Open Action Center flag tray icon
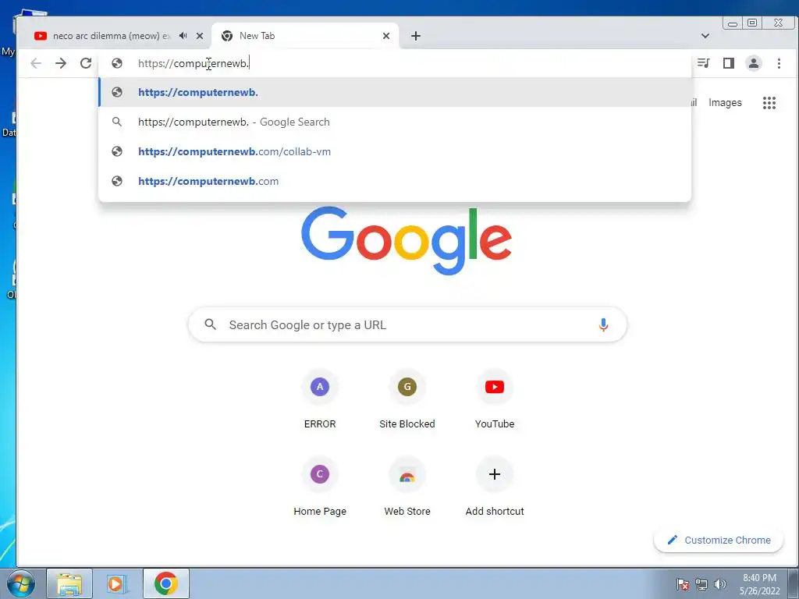 pos(683,584)
